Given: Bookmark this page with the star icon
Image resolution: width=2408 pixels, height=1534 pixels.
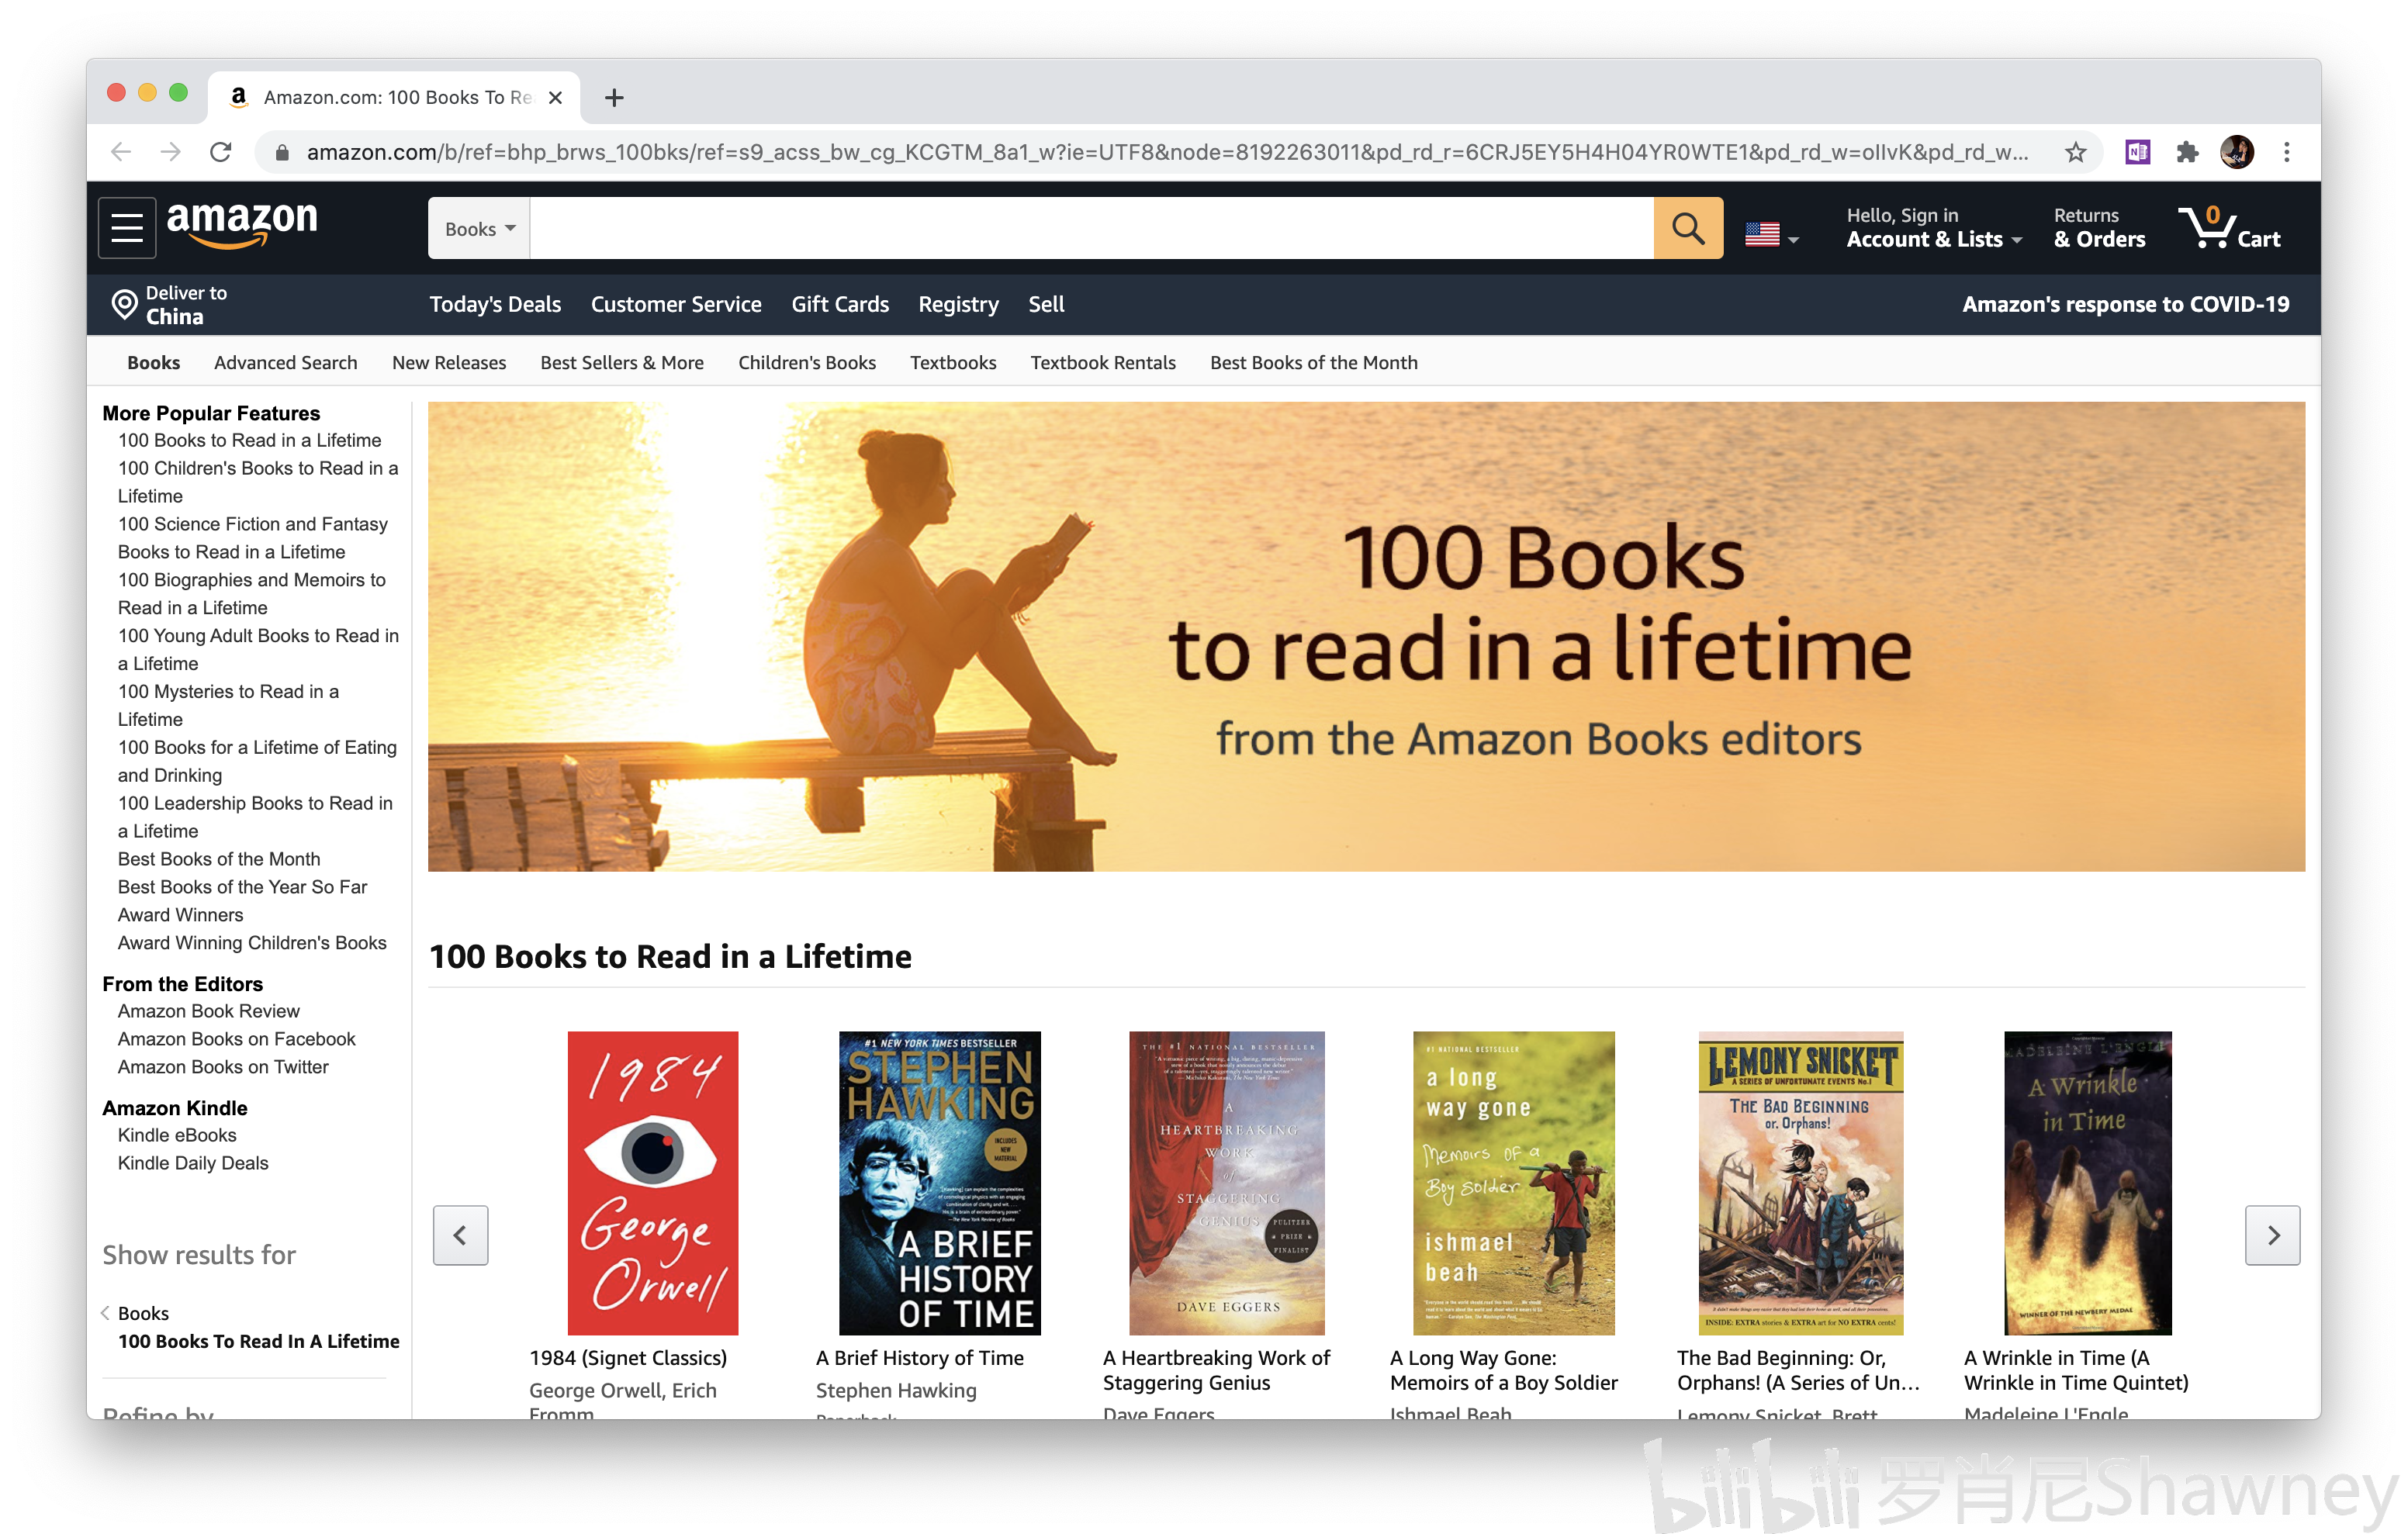Looking at the screenshot, I should 2076,152.
